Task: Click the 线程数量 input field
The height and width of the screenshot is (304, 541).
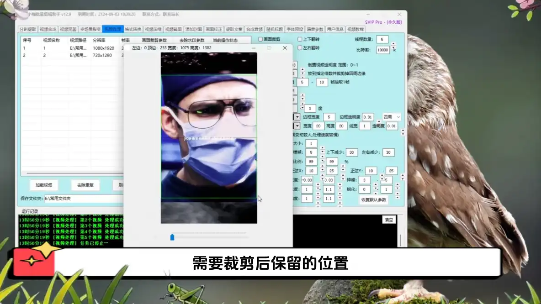Action: coord(382,39)
